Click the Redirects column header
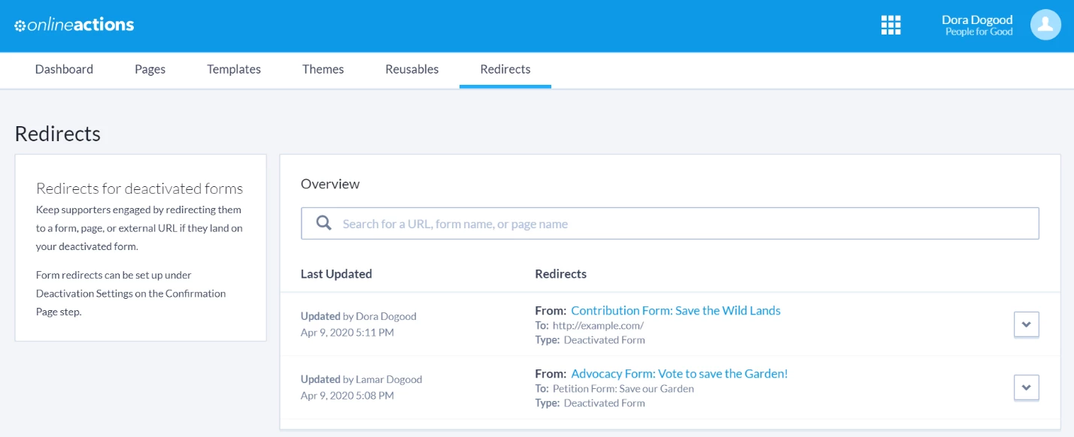This screenshot has height=437, width=1074. (x=561, y=274)
